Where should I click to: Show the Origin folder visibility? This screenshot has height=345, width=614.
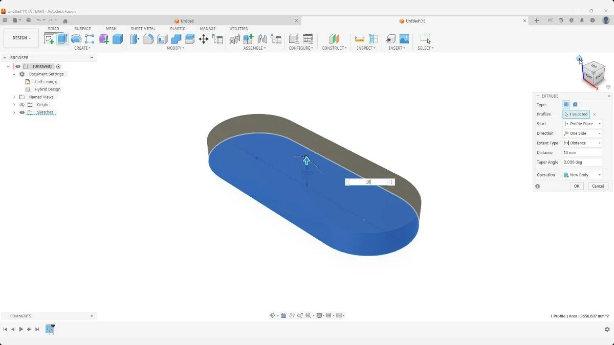point(21,104)
